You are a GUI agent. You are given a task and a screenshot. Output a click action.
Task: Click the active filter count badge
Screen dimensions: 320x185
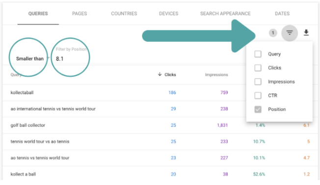(x=273, y=33)
